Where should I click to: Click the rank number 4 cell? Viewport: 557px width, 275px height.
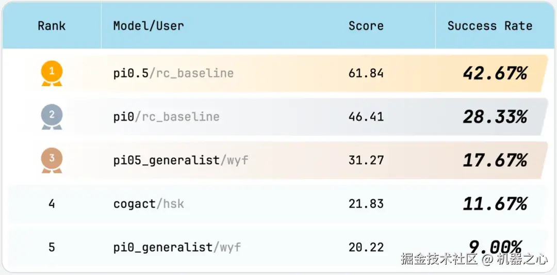pyautogui.click(x=52, y=204)
